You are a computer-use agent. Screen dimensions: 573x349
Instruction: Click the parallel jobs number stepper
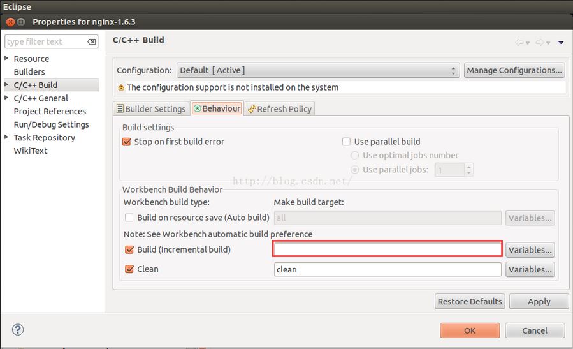[468, 170]
